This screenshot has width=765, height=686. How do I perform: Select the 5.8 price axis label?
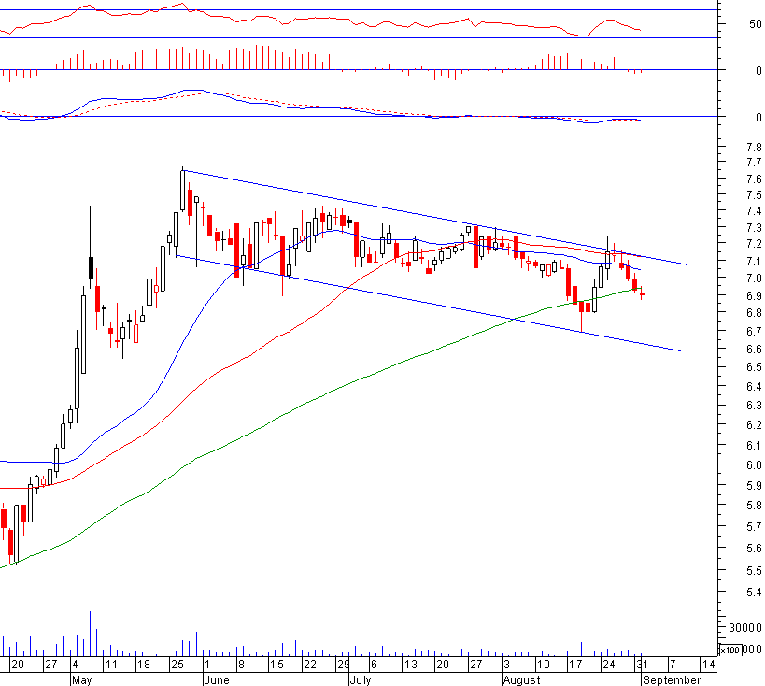(x=754, y=506)
